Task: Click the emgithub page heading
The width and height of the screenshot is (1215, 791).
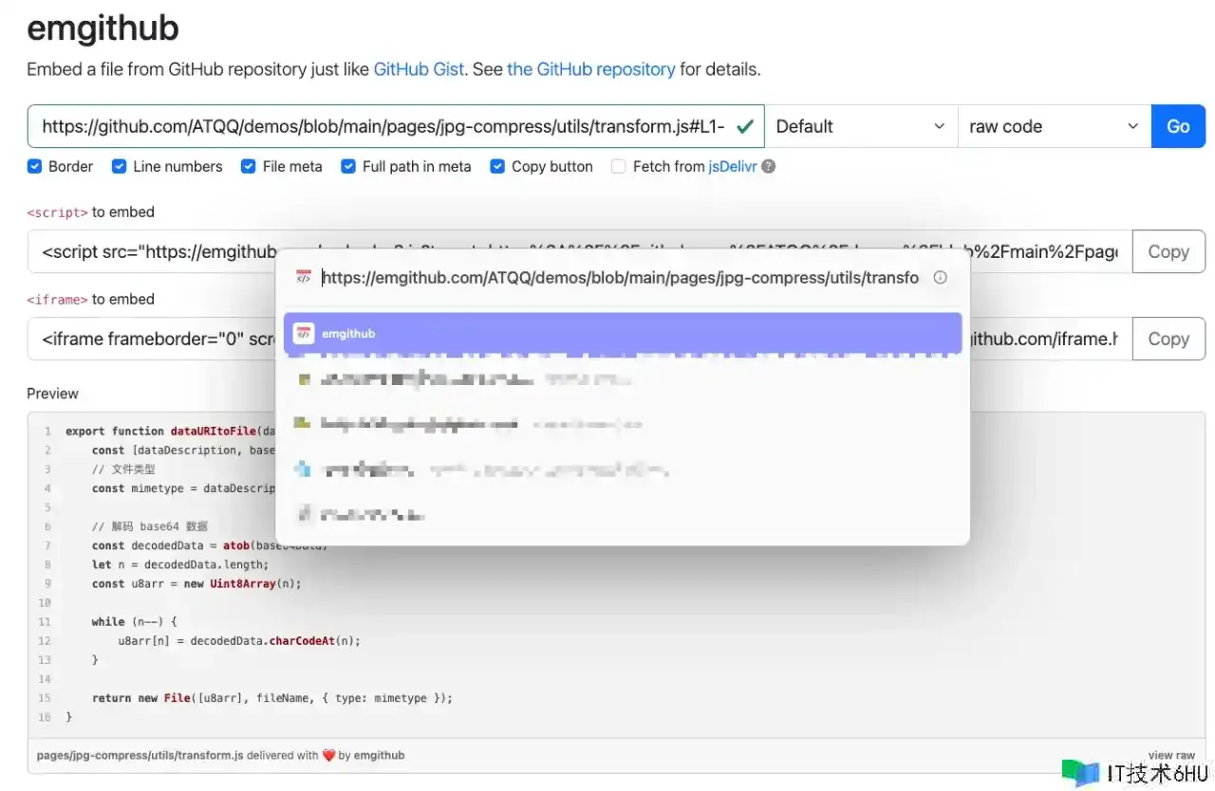Action: 103,28
